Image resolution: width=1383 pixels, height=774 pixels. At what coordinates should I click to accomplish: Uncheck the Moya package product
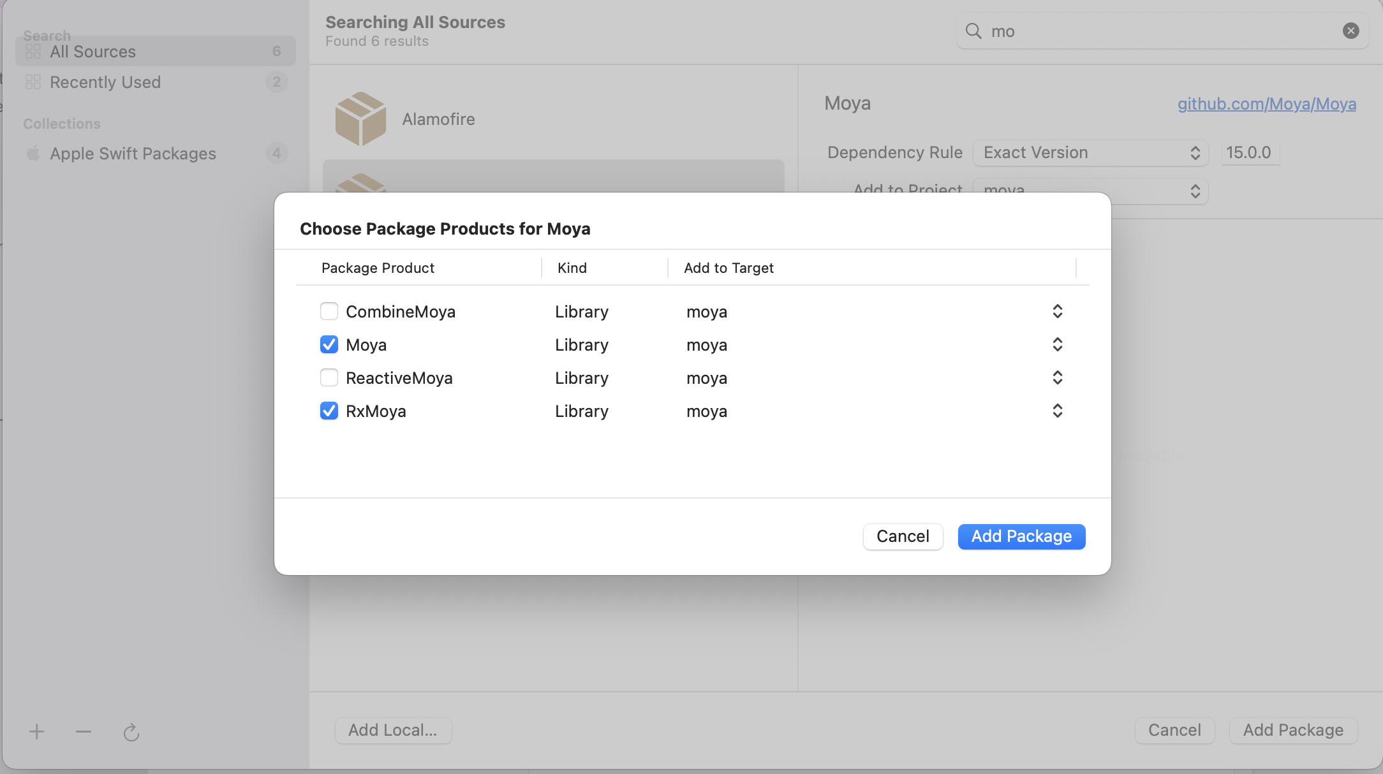coord(329,345)
